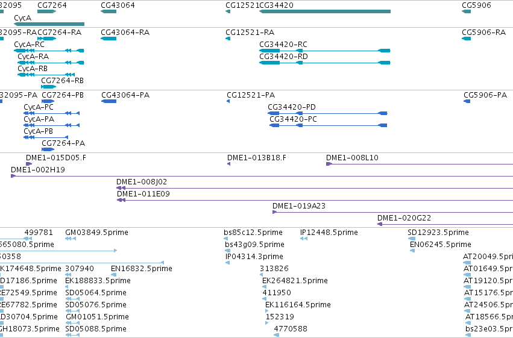Click the CG7264 gene arrow glyph
Screen dimensions: 513x338
tap(47, 11)
